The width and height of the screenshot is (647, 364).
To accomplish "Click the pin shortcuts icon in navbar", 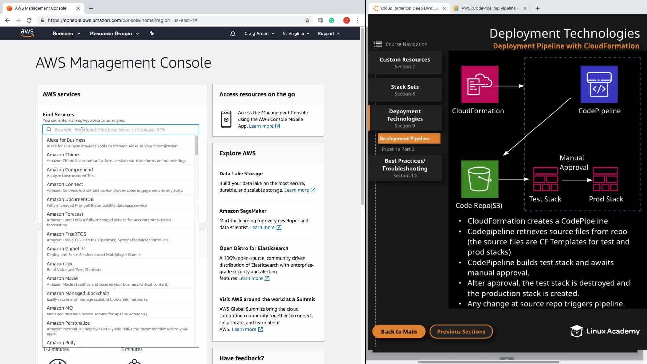I will pyautogui.click(x=152, y=33).
